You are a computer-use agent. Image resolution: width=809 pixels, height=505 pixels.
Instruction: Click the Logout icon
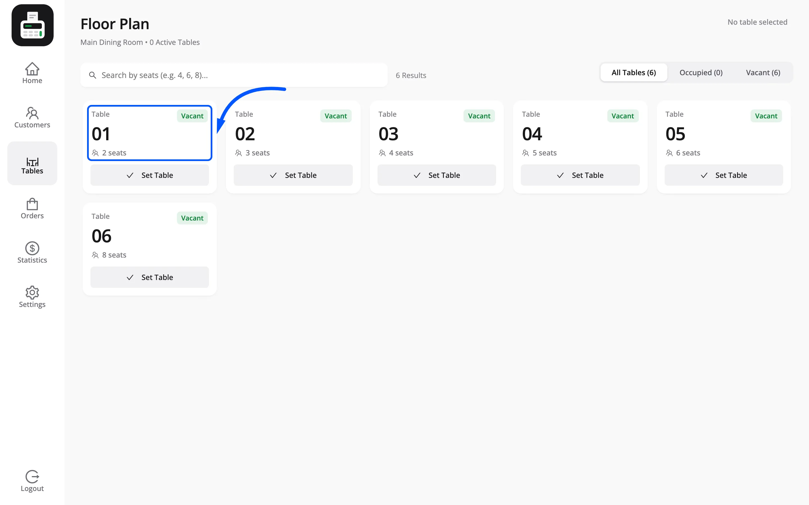click(32, 477)
